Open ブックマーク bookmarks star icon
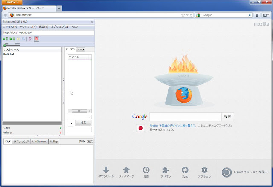The width and height of the screenshot is (273, 187). point(126,172)
